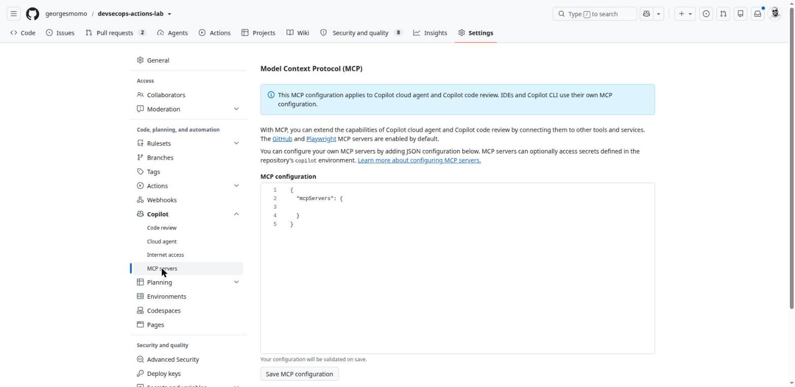
Task: Switch to the Code tab
Action: (23, 33)
